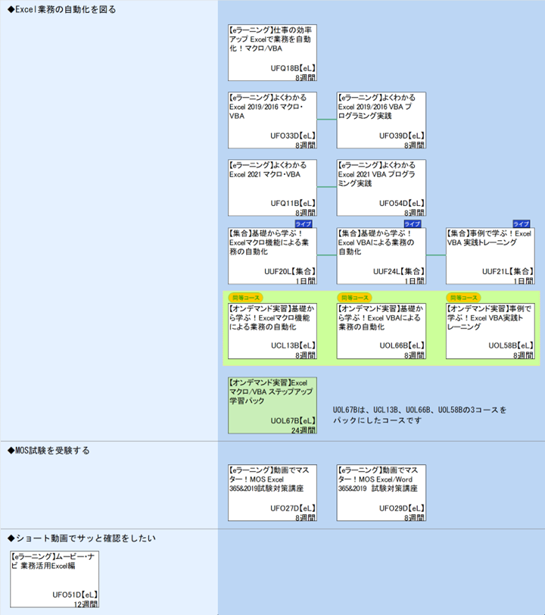The height and width of the screenshot is (615, 545).
Task: Click the heading ◆Excel業務の自動化を図る
Action: tap(62, 9)
